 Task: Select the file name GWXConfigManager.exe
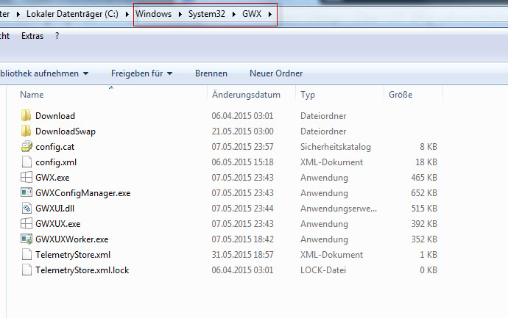[83, 193]
